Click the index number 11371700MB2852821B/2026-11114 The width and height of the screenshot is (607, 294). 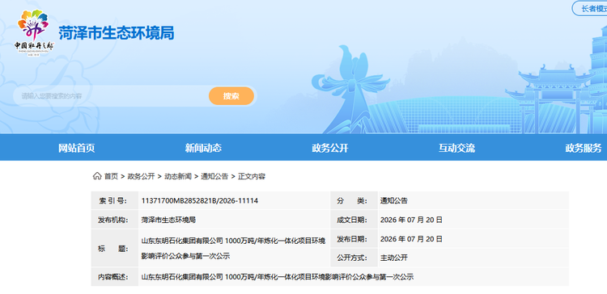(200, 201)
